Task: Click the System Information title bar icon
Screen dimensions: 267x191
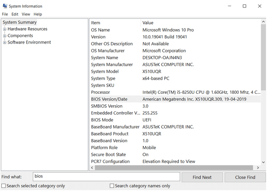Action: click(5, 6)
